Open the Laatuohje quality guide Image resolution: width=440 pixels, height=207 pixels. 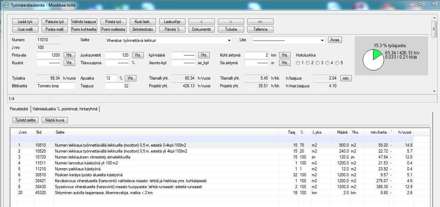pos(172,22)
